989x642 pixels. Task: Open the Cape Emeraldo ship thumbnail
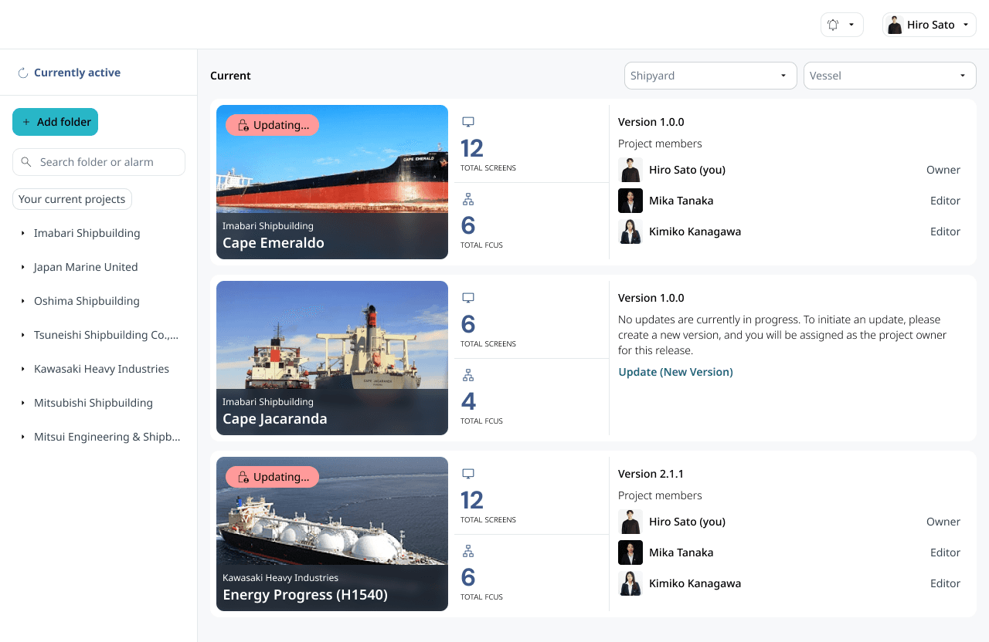(x=332, y=182)
